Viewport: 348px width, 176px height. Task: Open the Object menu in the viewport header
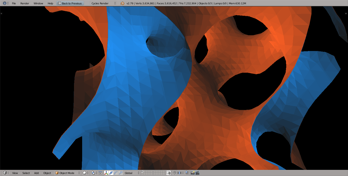[47, 173]
